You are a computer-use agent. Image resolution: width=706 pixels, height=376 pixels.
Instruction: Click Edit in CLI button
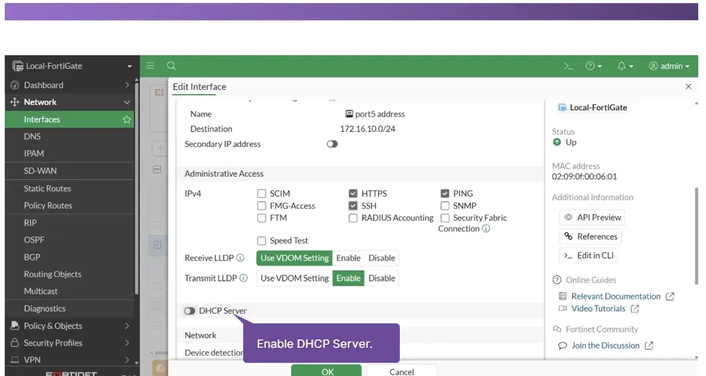588,255
